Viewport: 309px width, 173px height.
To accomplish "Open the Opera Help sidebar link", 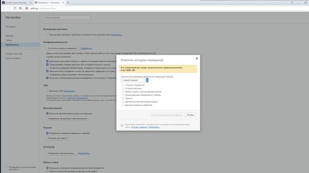I will pyautogui.click(x=14, y=54).
